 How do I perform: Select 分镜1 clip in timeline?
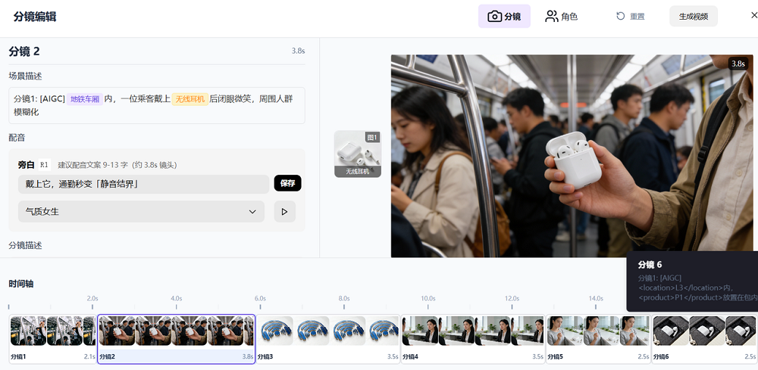tap(52, 338)
